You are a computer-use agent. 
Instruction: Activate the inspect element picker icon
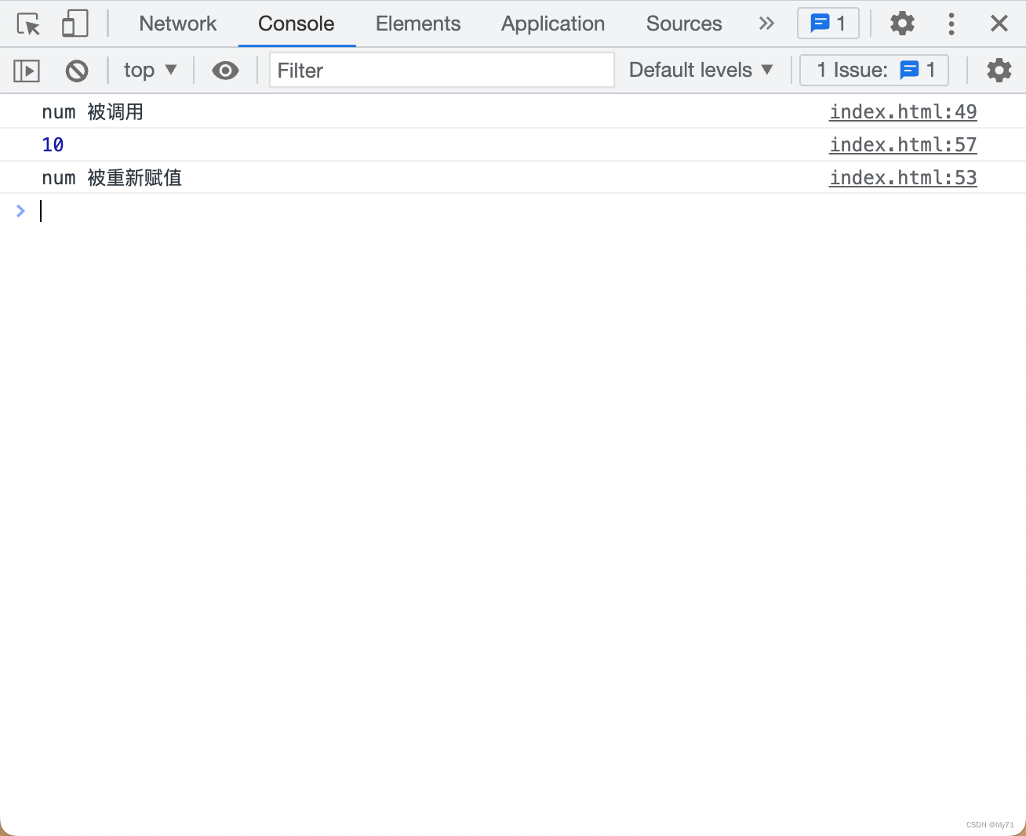28,24
